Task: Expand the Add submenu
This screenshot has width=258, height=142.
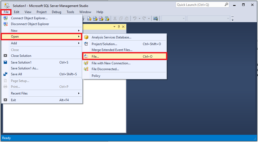Action: [42, 43]
